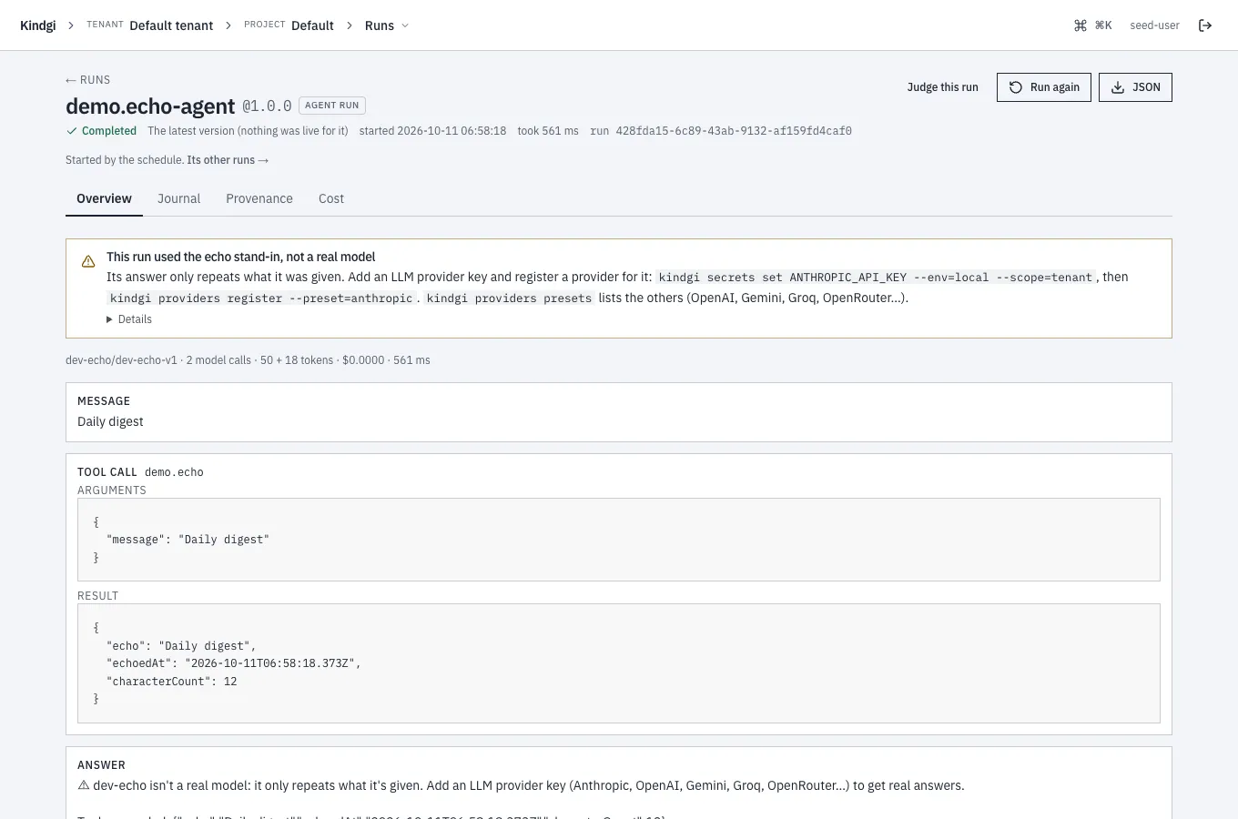The height and width of the screenshot is (819, 1238).
Task: Click Judge this run
Action: pos(942,87)
